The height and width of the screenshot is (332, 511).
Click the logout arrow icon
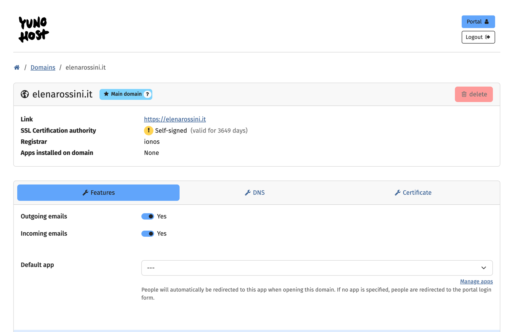(x=488, y=37)
